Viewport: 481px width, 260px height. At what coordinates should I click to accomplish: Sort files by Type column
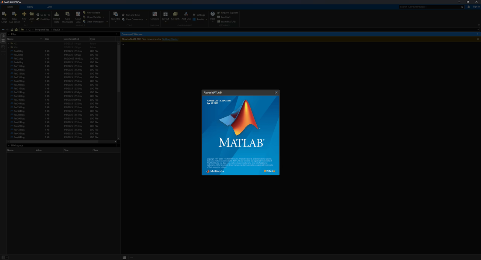pos(103,39)
